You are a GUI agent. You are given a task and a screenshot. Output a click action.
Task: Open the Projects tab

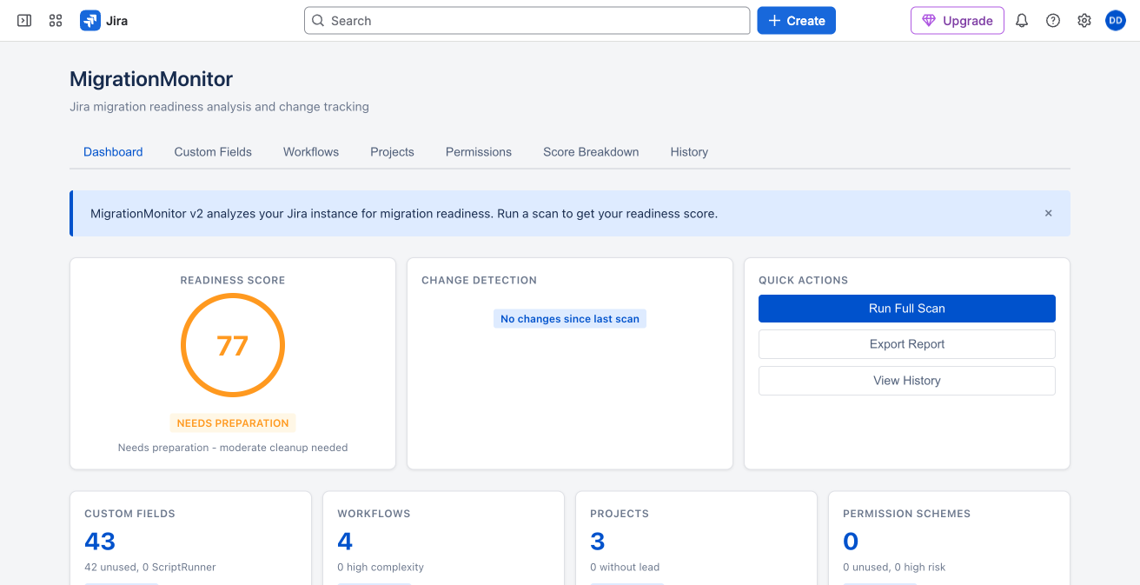tap(392, 151)
